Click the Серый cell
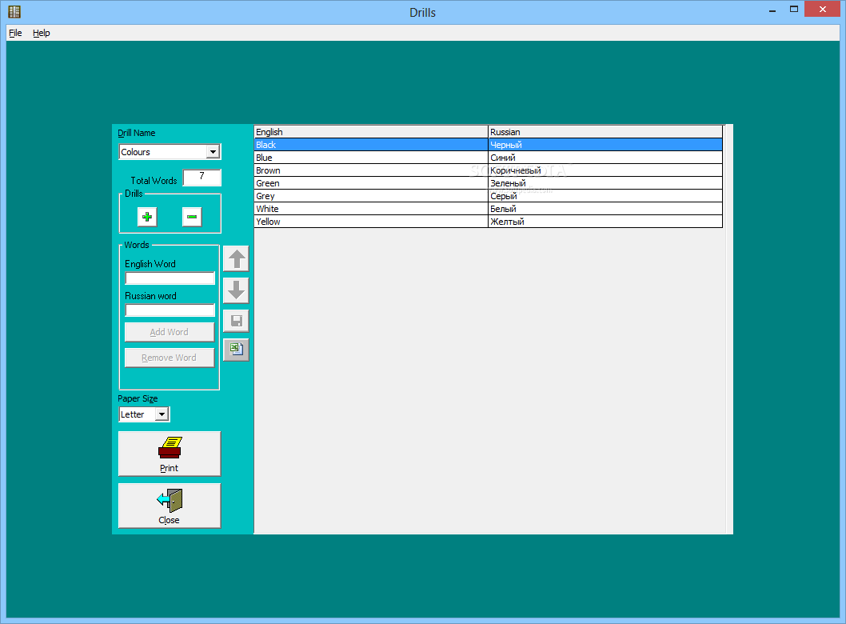846x624 pixels. coord(605,196)
